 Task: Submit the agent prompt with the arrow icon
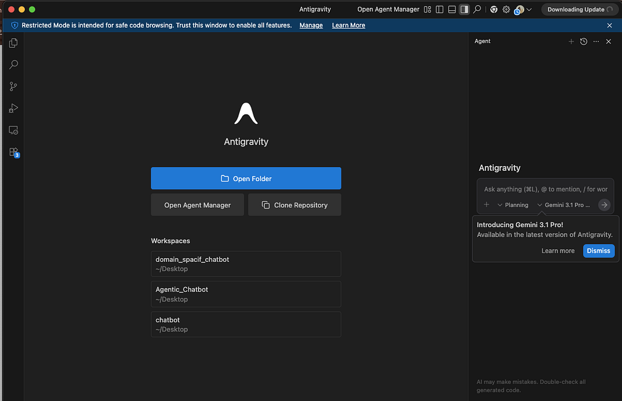pos(604,205)
